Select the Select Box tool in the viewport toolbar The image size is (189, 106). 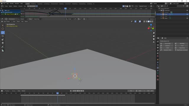tap(3, 25)
